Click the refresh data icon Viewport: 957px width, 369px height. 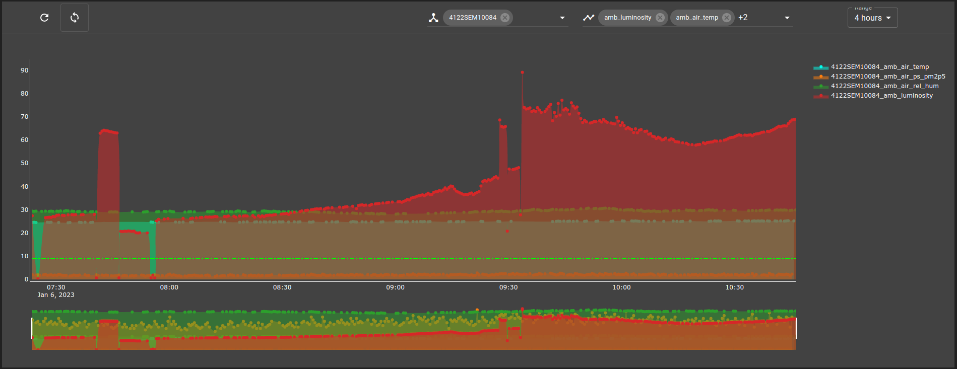[x=44, y=18]
